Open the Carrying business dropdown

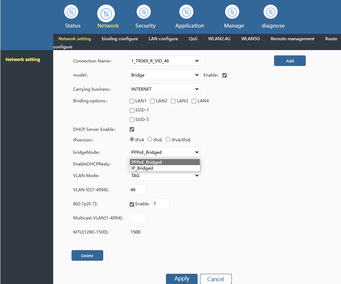coord(165,89)
